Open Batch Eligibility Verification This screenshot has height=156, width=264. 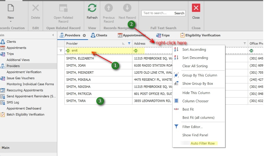(x=25, y=114)
